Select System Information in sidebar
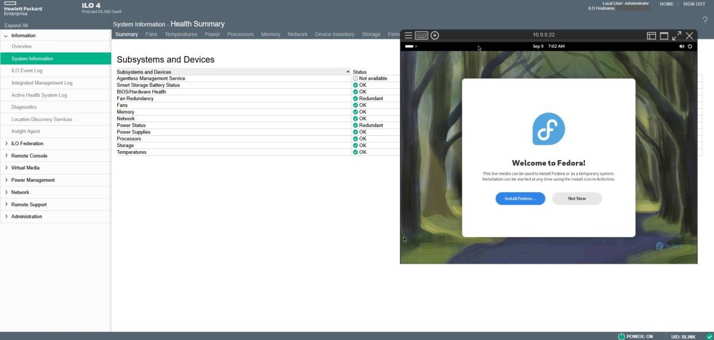Viewport: 714px width, 340px height. click(x=55, y=58)
